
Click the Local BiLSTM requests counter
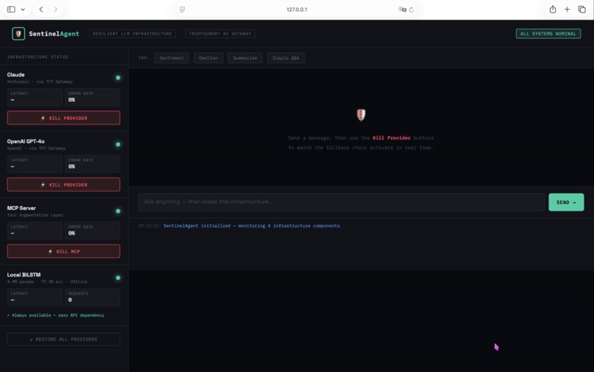pos(92,297)
